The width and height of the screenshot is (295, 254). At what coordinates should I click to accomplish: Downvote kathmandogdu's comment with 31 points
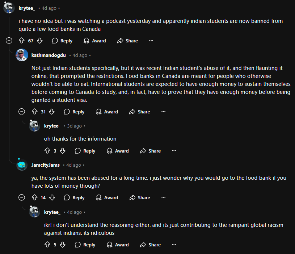click(52, 112)
